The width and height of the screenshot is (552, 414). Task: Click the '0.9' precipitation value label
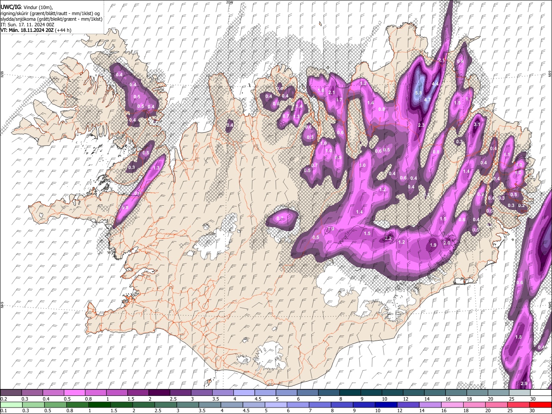tap(339, 157)
